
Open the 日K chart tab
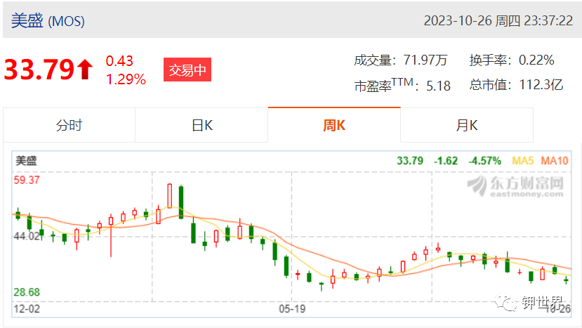(201, 125)
